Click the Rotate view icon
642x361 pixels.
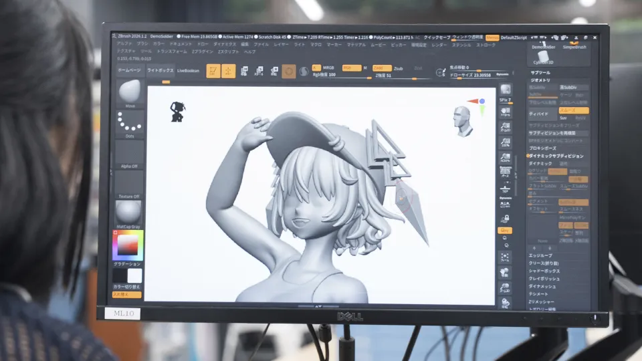(x=506, y=302)
